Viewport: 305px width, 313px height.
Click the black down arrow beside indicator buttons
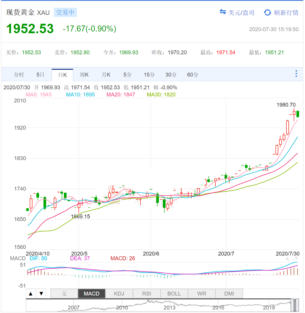click(x=41, y=294)
